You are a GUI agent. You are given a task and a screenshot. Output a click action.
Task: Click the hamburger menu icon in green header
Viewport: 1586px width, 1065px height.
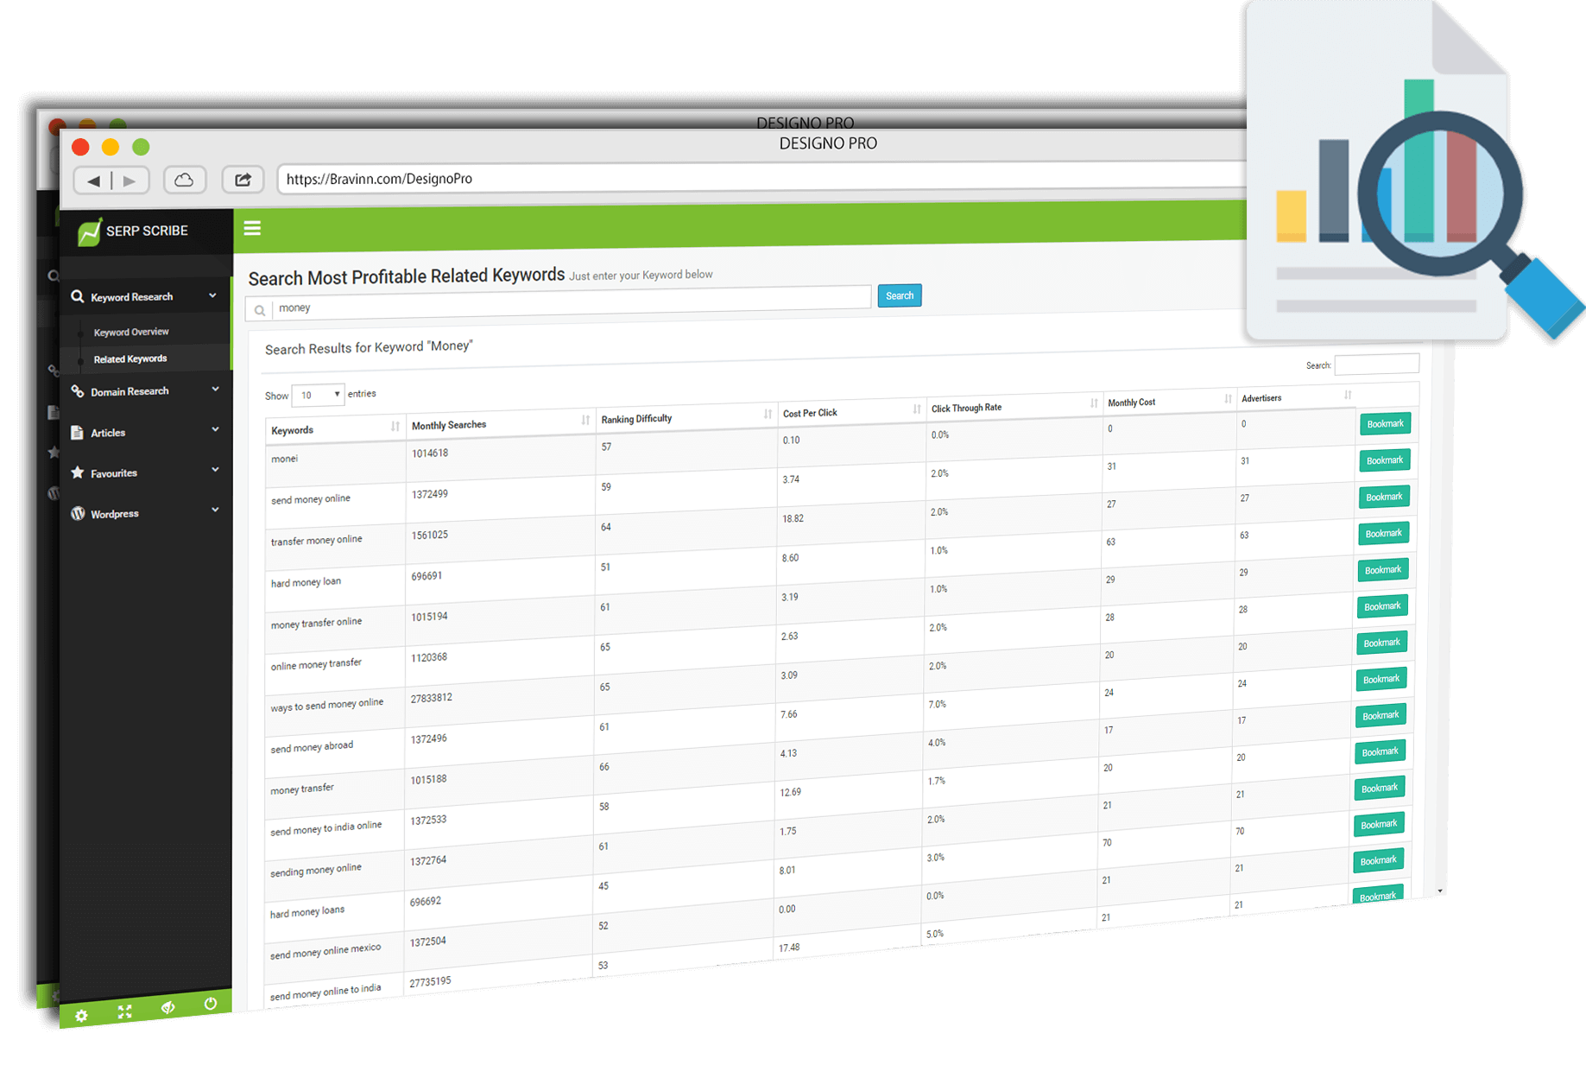pos(252,228)
